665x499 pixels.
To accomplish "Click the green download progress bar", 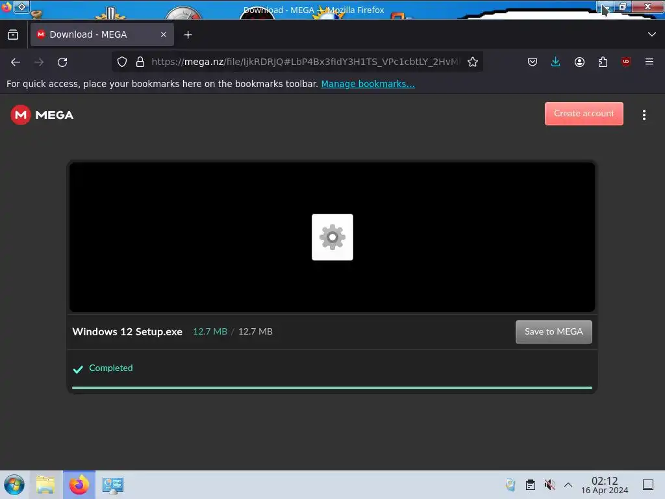I will click(332, 388).
